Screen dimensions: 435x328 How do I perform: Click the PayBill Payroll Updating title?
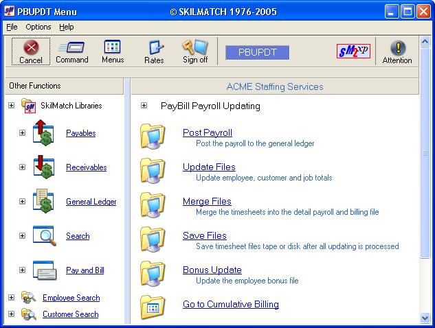[210, 106]
